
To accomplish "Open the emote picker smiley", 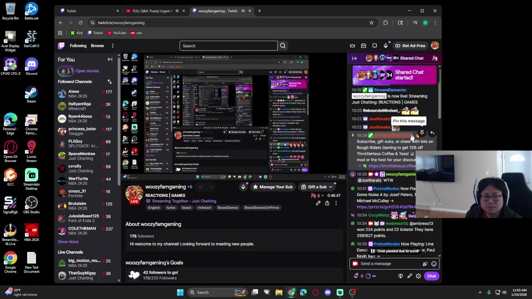I will coord(434,264).
